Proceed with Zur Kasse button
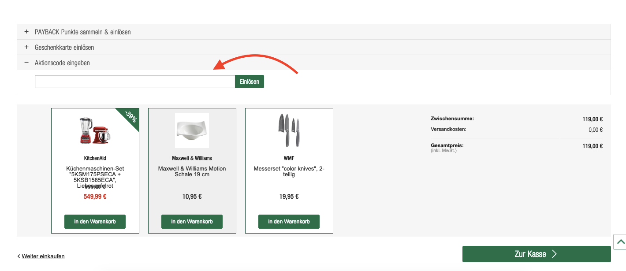 (537, 254)
